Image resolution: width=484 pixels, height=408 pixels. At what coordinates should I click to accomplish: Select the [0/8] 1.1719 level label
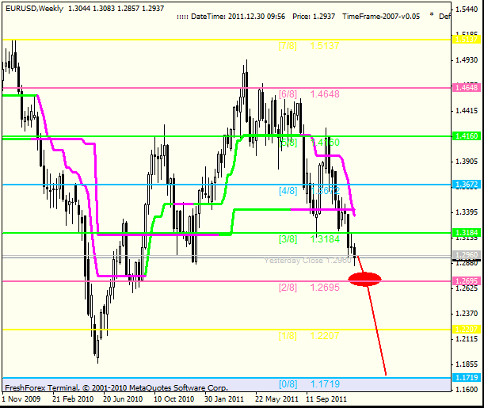tap(309, 384)
